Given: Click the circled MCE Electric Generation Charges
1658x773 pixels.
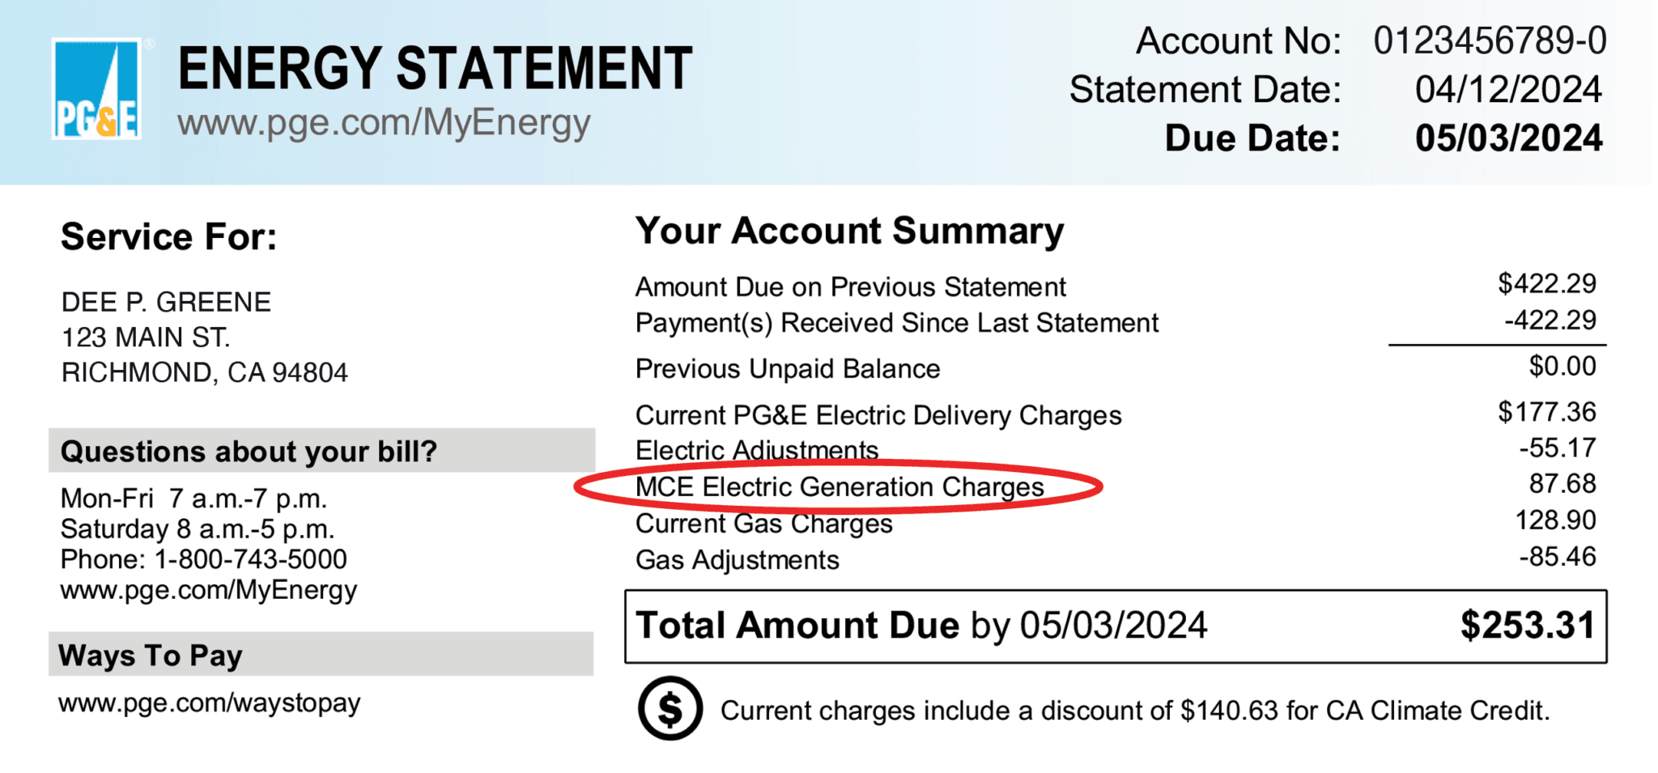Looking at the screenshot, I should click(x=840, y=487).
